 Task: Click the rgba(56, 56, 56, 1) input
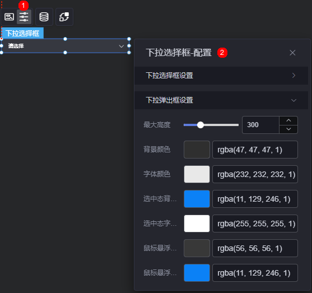(x=255, y=248)
